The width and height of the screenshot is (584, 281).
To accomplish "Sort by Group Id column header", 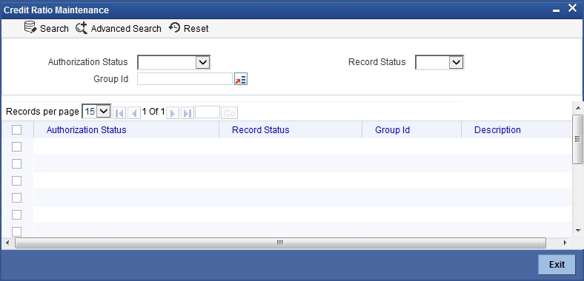I will 393,129.
